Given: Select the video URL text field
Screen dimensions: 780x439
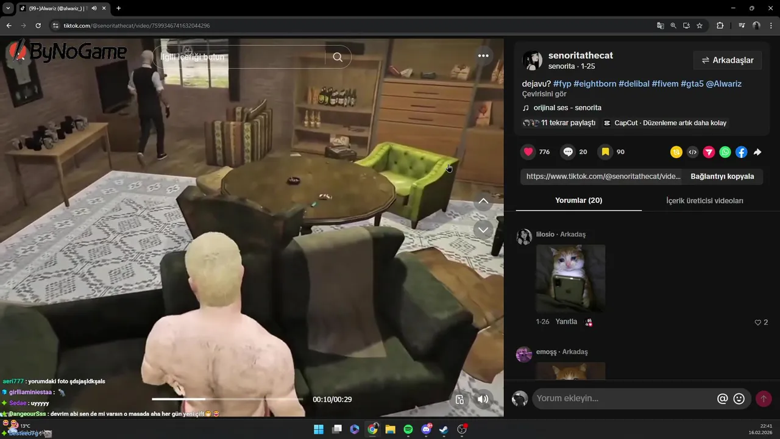Looking at the screenshot, I should click(x=603, y=176).
